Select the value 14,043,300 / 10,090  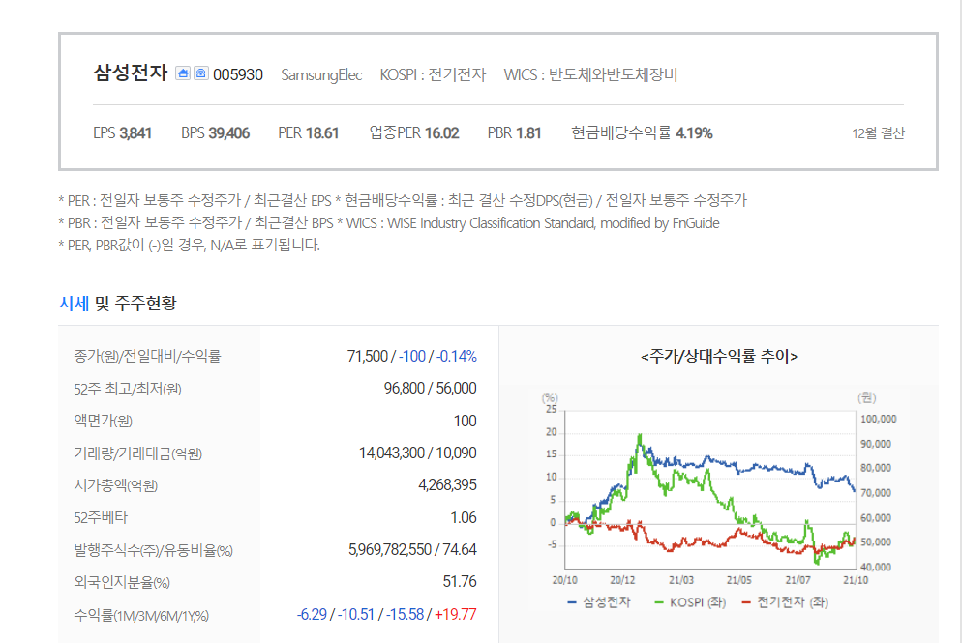[x=418, y=453]
